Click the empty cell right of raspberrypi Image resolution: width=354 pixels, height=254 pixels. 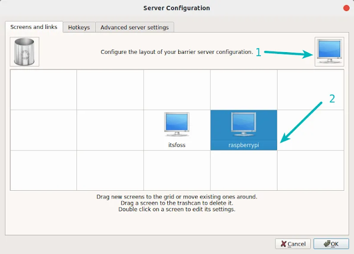pyautogui.click(x=311, y=130)
